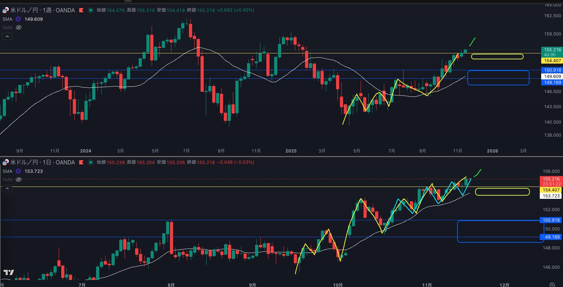563x287 pixels.
Task: Click the green market status dot on weekly chart
Action: [91, 10]
